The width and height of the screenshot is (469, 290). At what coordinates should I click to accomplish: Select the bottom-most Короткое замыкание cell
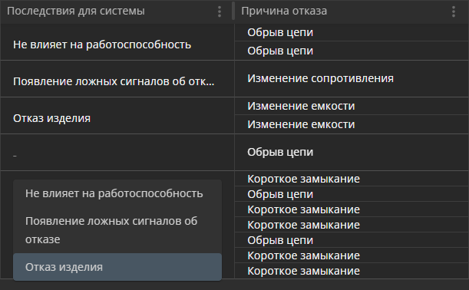click(x=352, y=271)
